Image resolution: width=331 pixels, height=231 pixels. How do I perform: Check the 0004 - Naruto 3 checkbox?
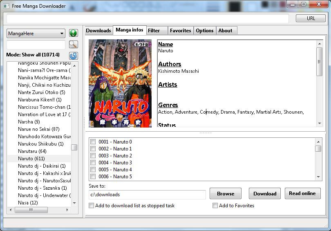(93, 163)
